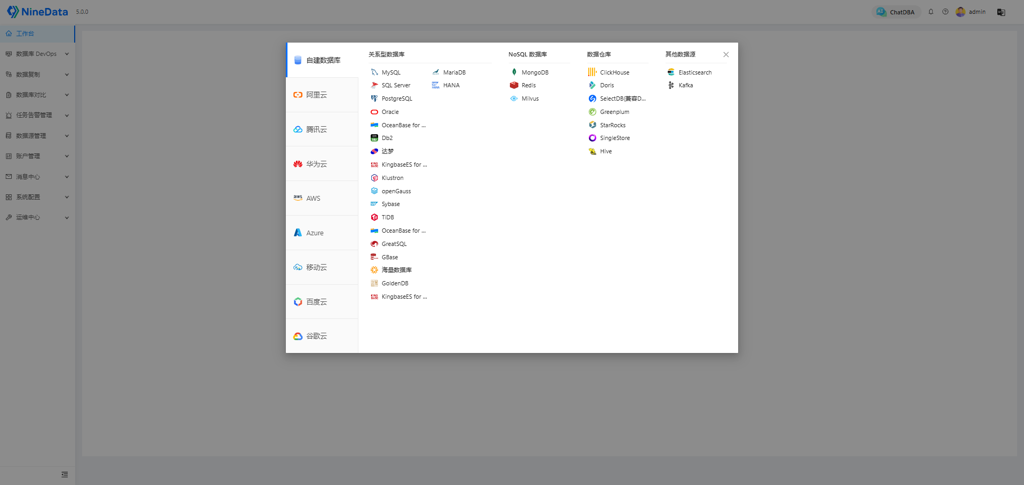Expand the 系统配置 menu chevron

[x=67, y=197]
